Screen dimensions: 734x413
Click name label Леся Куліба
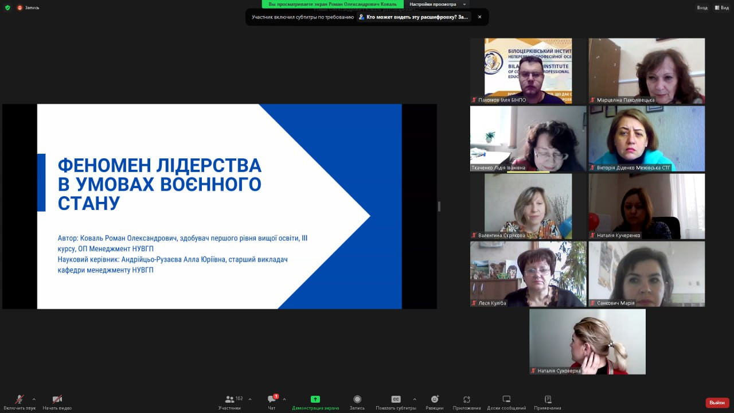click(x=492, y=303)
